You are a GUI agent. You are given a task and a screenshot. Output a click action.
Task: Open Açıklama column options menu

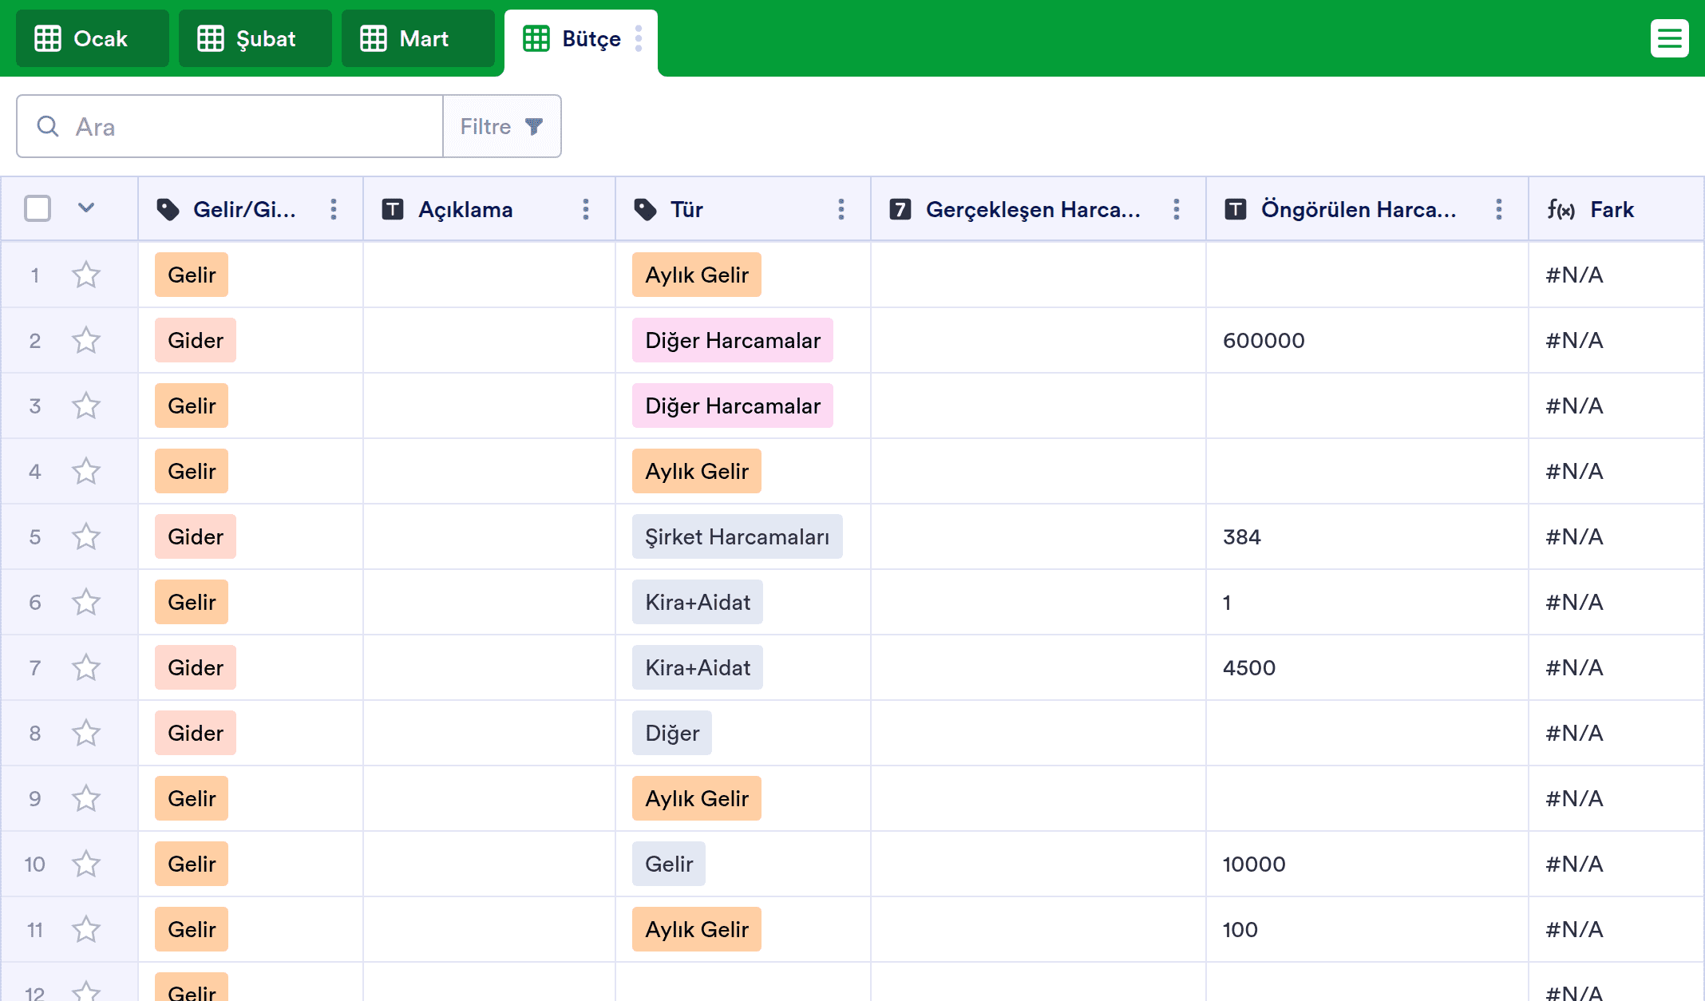click(586, 209)
